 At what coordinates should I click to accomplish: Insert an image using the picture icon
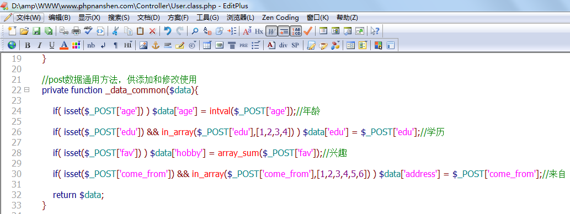[143, 45]
